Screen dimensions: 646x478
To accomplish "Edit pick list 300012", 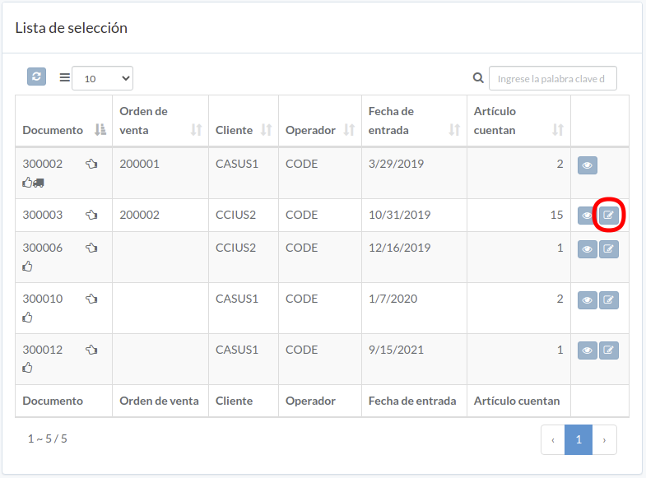I will (608, 350).
